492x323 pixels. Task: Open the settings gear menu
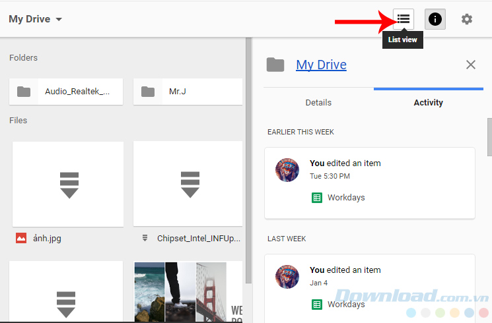click(x=467, y=19)
